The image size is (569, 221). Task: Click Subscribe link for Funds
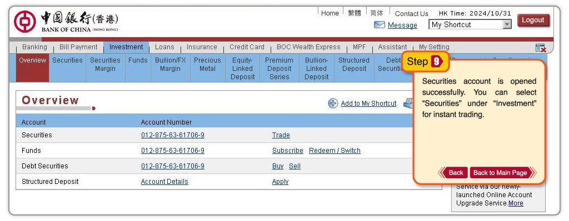288,151
